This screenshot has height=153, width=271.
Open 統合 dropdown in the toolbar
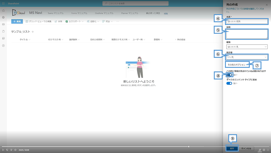click(108, 21)
